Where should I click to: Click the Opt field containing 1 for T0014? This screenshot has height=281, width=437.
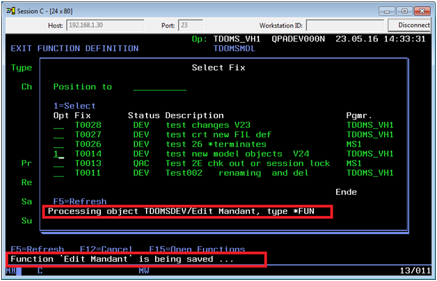tap(59, 154)
